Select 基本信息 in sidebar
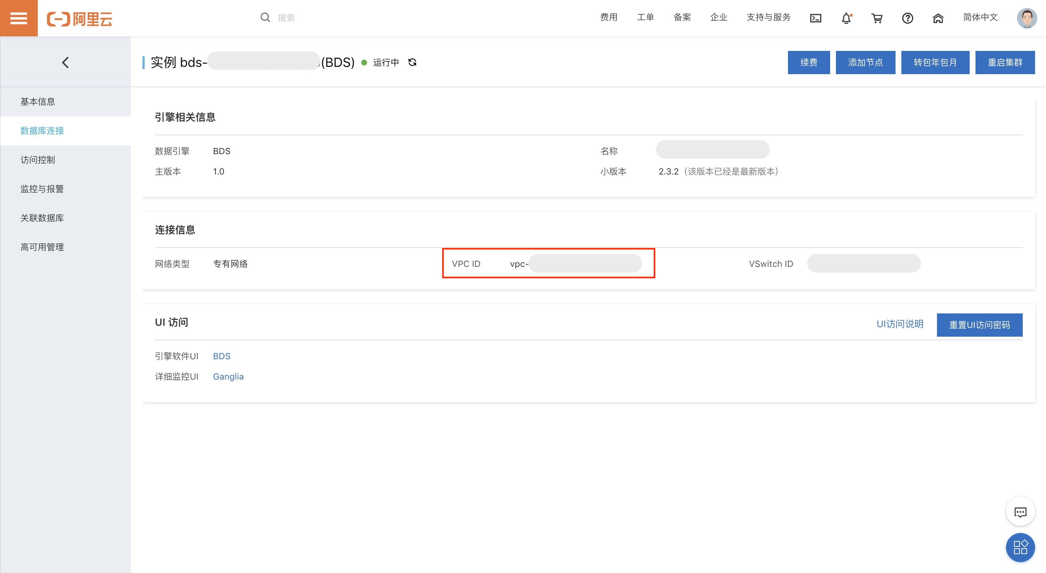This screenshot has width=1046, height=573. (x=65, y=101)
